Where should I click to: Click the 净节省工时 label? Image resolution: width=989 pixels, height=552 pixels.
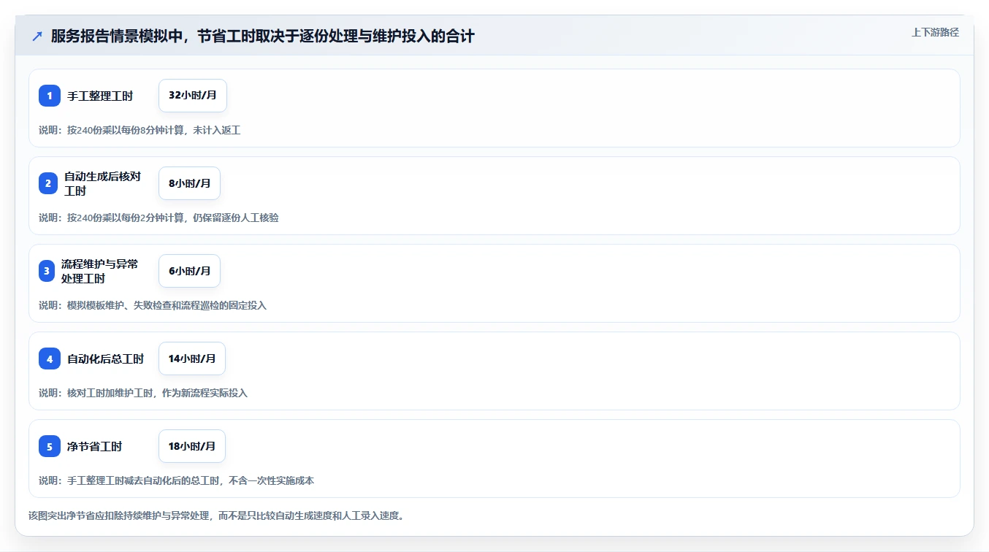point(94,446)
